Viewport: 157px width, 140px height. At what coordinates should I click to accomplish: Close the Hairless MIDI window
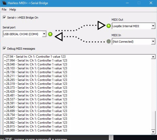click(151, 3)
